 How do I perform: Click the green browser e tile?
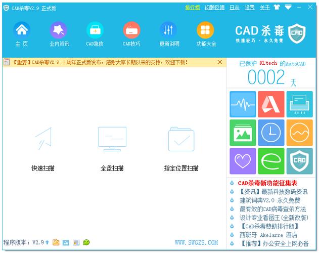[271, 161]
